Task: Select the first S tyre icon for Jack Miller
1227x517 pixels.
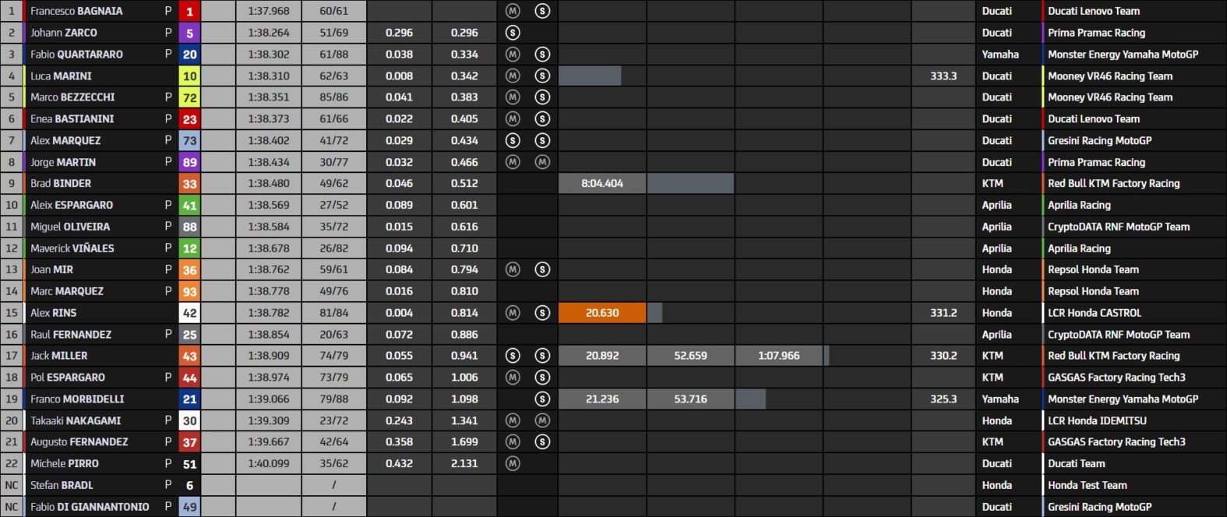Action: point(513,356)
